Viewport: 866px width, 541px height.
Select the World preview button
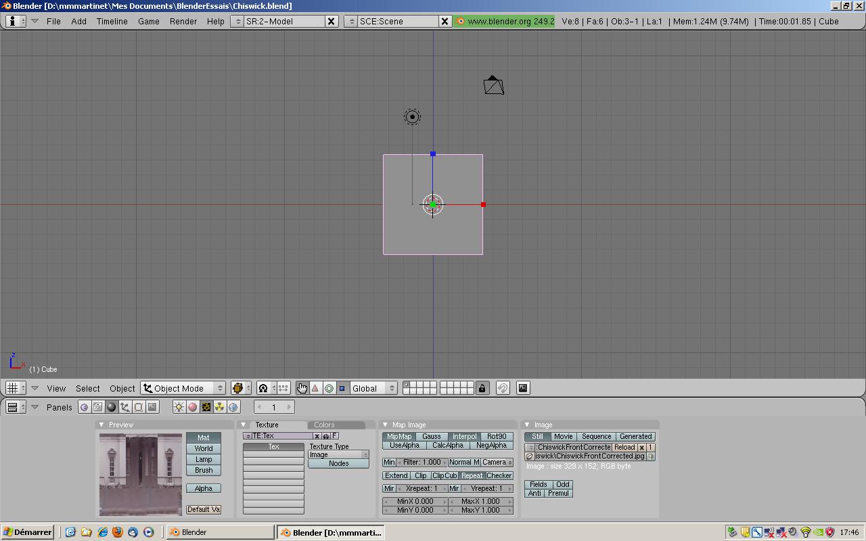pos(204,448)
